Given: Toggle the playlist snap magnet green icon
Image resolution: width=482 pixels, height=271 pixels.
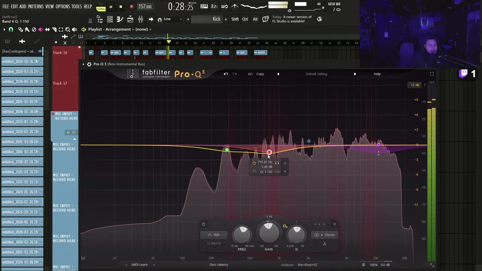Looking at the screenshot, I should 11,29.
